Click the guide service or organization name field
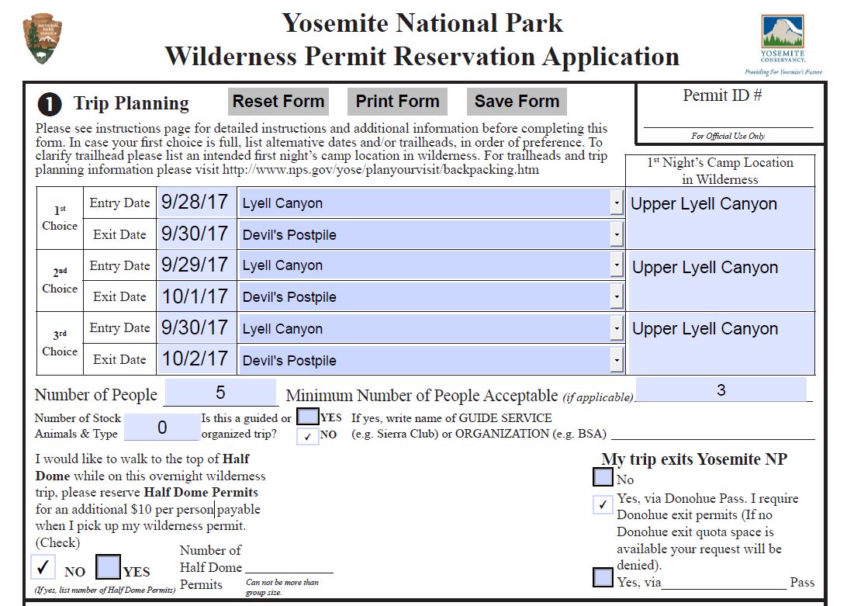This screenshot has height=606, width=847. (x=713, y=432)
